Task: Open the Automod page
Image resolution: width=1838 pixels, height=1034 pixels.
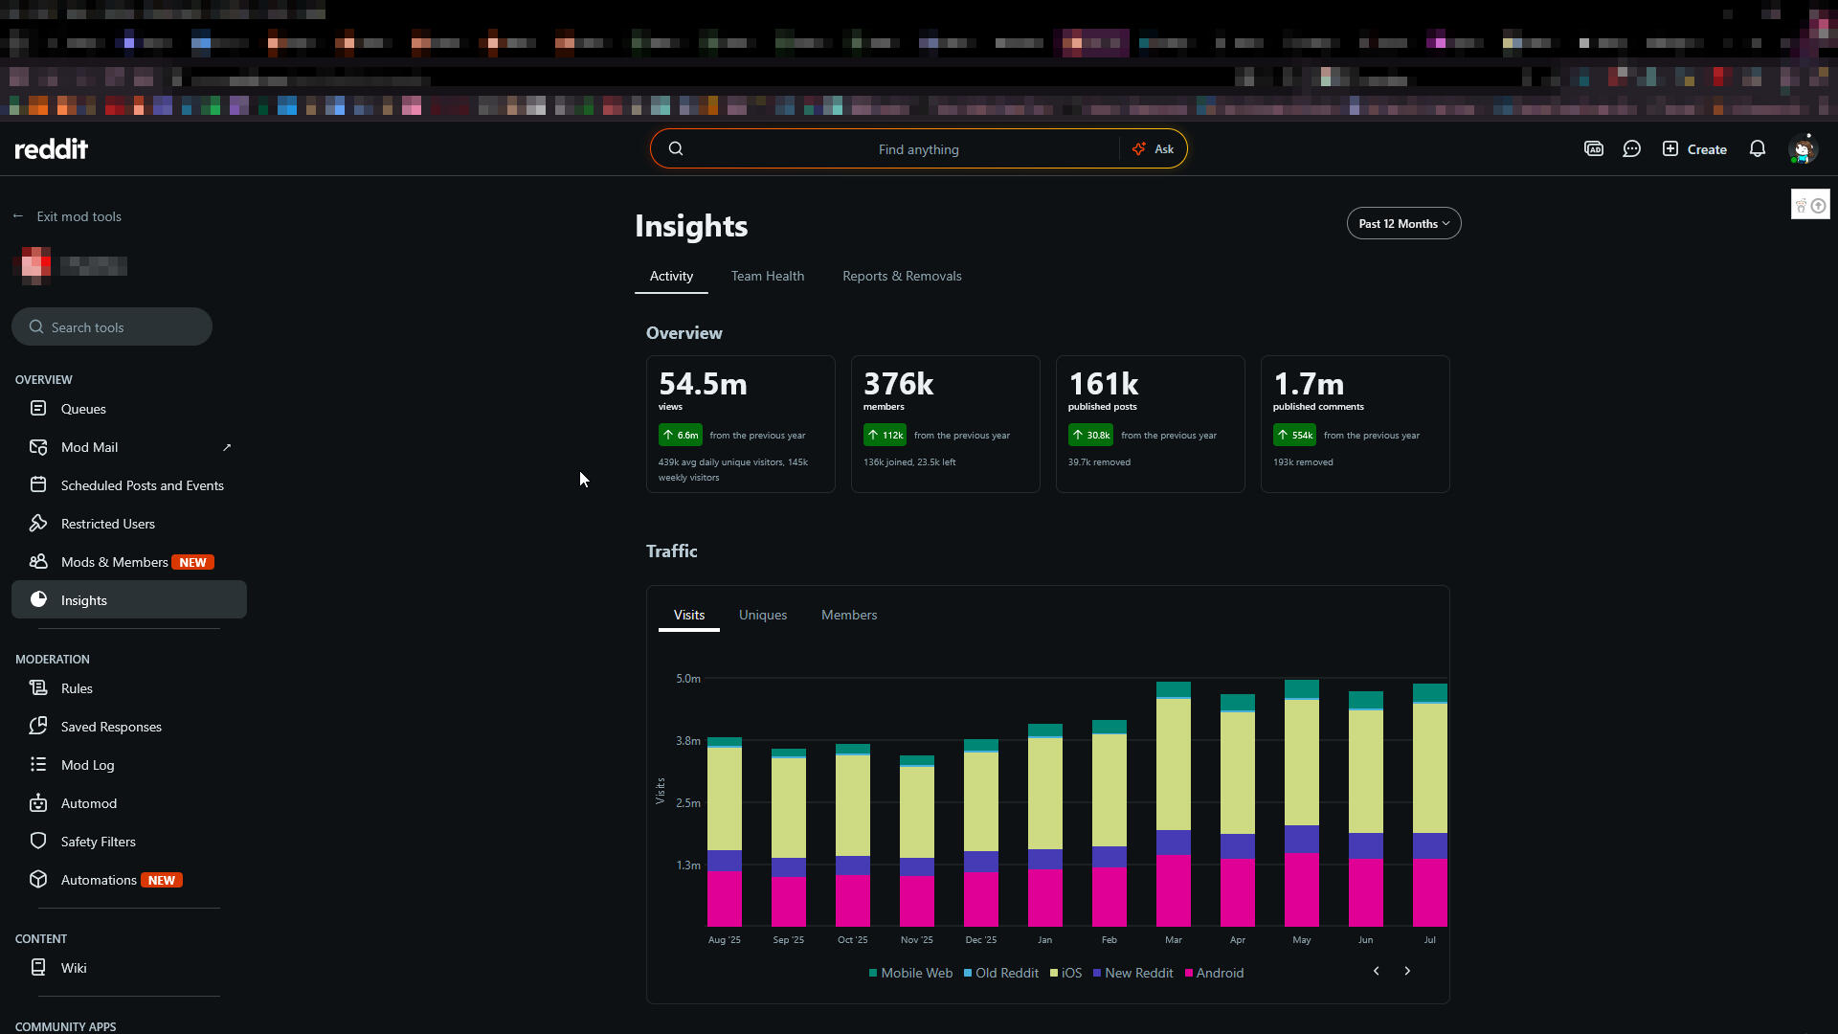Action: pyautogui.click(x=129, y=803)
